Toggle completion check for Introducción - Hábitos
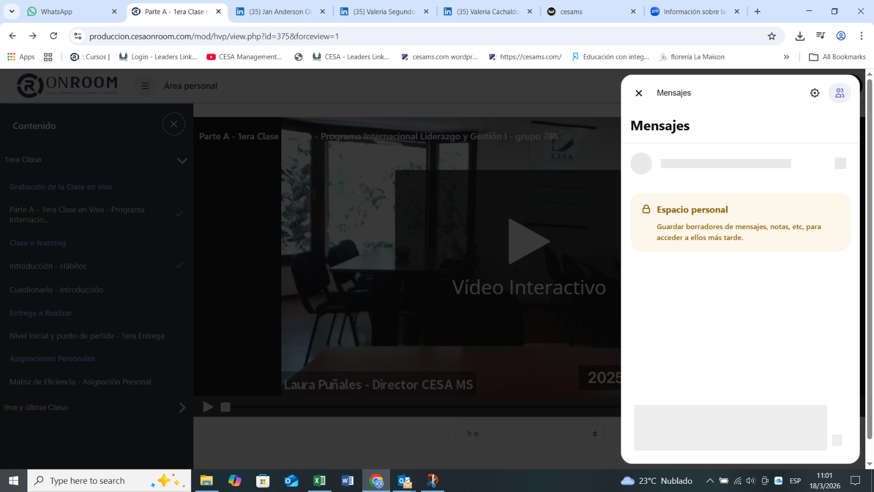Viewport: 874px width, 492px height. pyautogui.click(x=179, y=265)
